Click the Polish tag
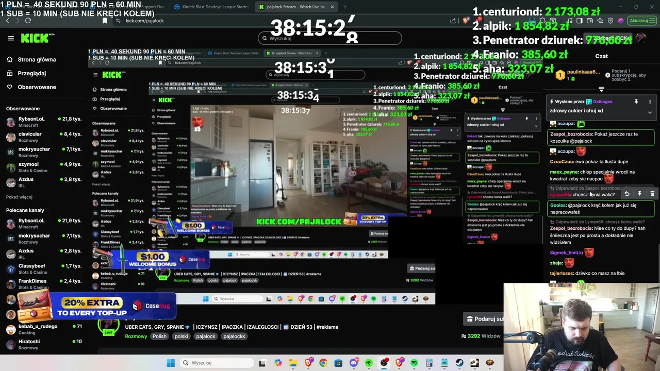The width and height of the screenshot is (660, 371). point(159,336)
